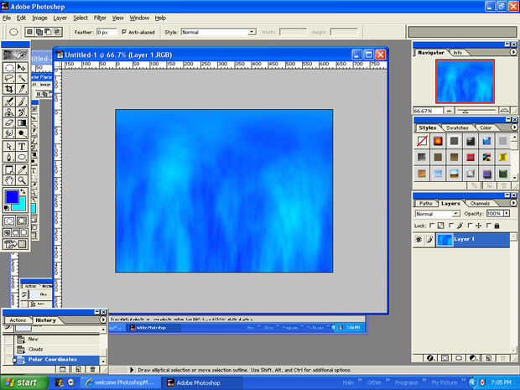Viewport: 520px width, 390px height.
Task: Select the Slice tool
Action: [22, 89]
